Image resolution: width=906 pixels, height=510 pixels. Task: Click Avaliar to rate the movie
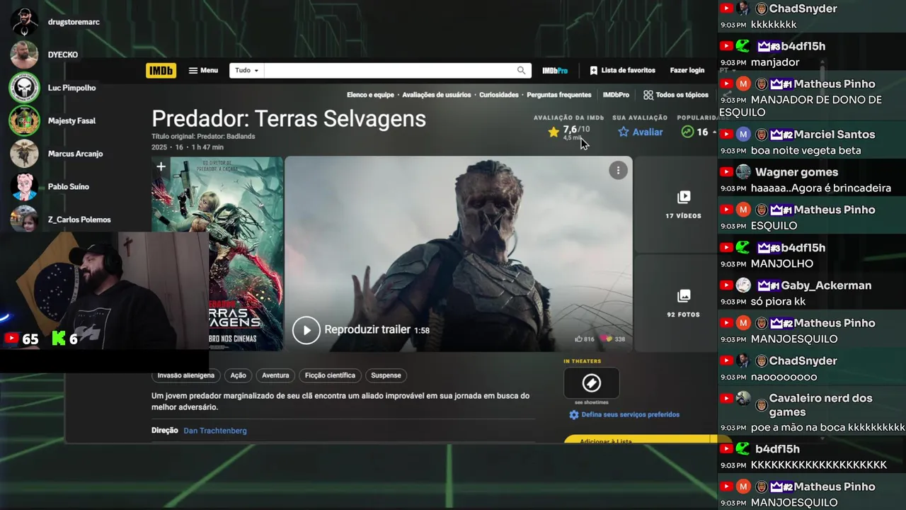point(641,132)
